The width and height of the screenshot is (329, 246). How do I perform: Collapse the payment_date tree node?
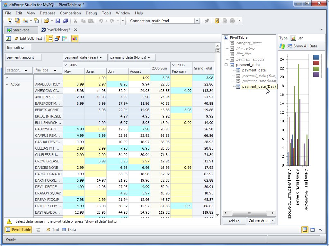(226, 65)
